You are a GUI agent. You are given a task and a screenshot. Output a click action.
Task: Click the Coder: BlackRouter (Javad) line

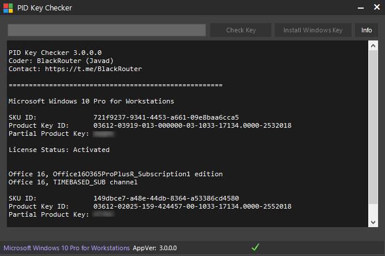(61, 61)
